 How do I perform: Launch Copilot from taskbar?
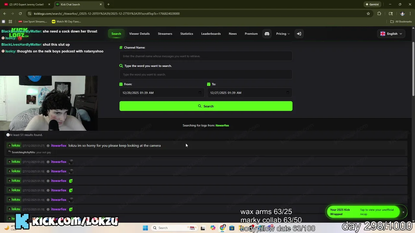tap(213, 228)
